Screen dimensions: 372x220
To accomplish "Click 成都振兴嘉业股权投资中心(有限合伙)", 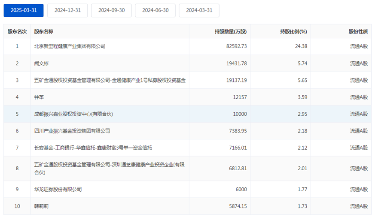I will (73, 114).
